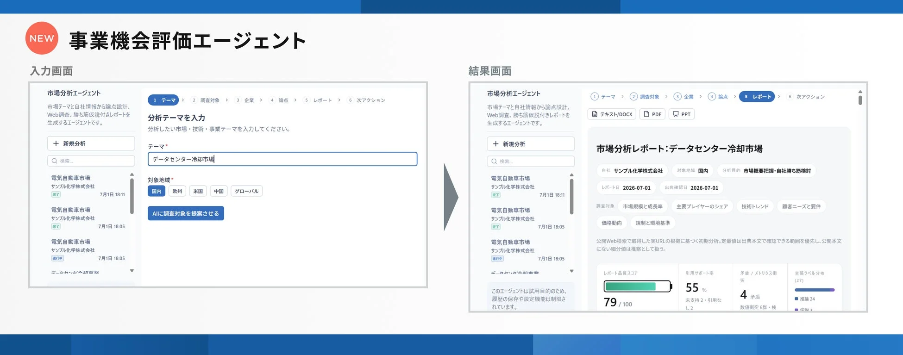Click the 79 / 100 score value
The height and width of the screenshot is (355, 903).
618,303
